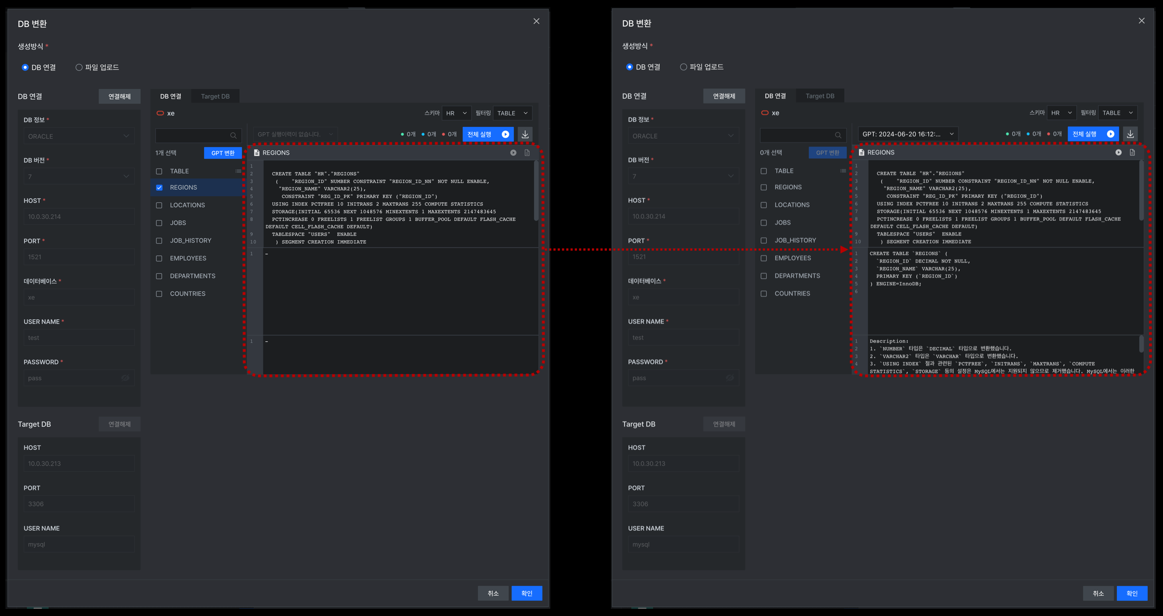
Task: Open the 필터링 TABLE dropdown in right dialog
Action: 1117,112
